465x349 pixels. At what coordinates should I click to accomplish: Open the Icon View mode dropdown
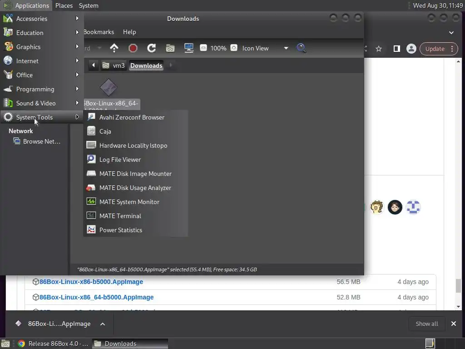(x=264, y=48)
